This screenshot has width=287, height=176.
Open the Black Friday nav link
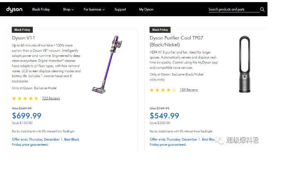click(42, 9)
